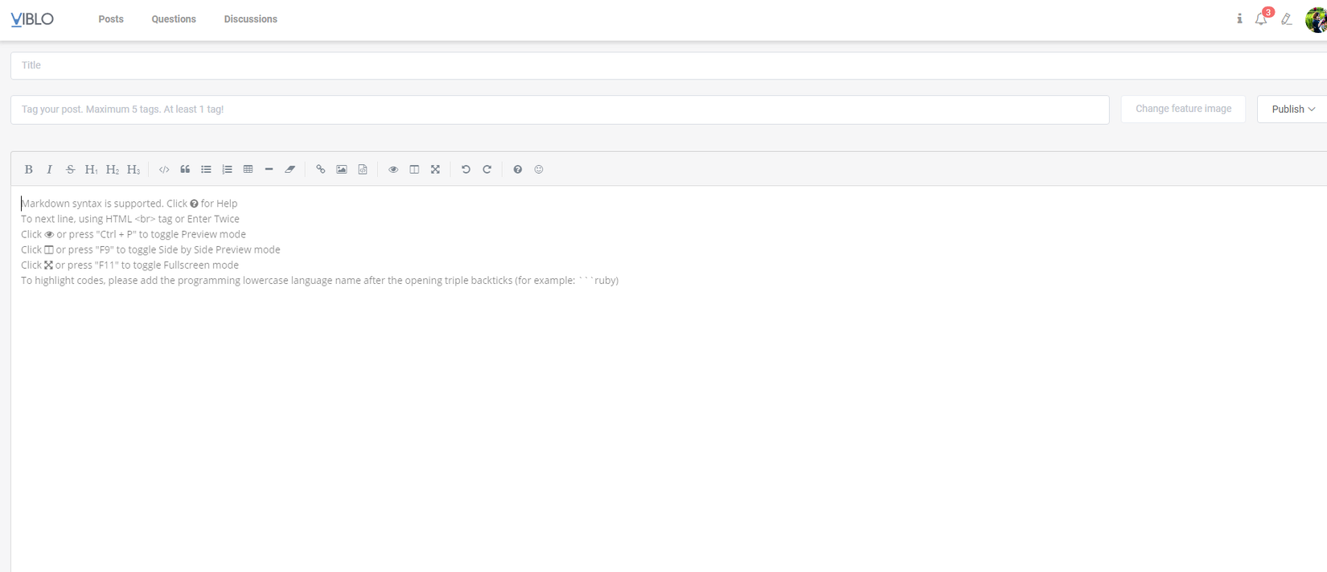The image size is (1327, 572).
Task: Open the info icon in header
Action: [x=1239, y=19]
